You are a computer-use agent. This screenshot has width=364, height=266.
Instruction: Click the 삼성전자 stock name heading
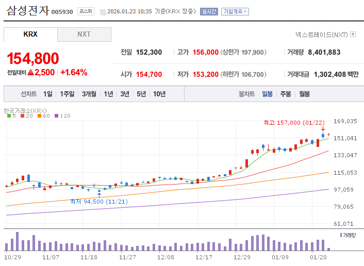pyautogui.click(x=28, y=11)
